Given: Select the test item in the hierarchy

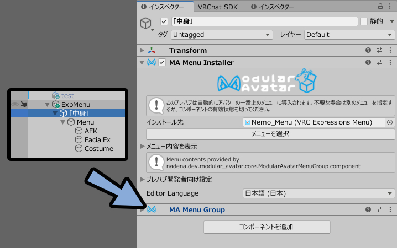Looking at the screenshot, I should click(x=68, y=95).
